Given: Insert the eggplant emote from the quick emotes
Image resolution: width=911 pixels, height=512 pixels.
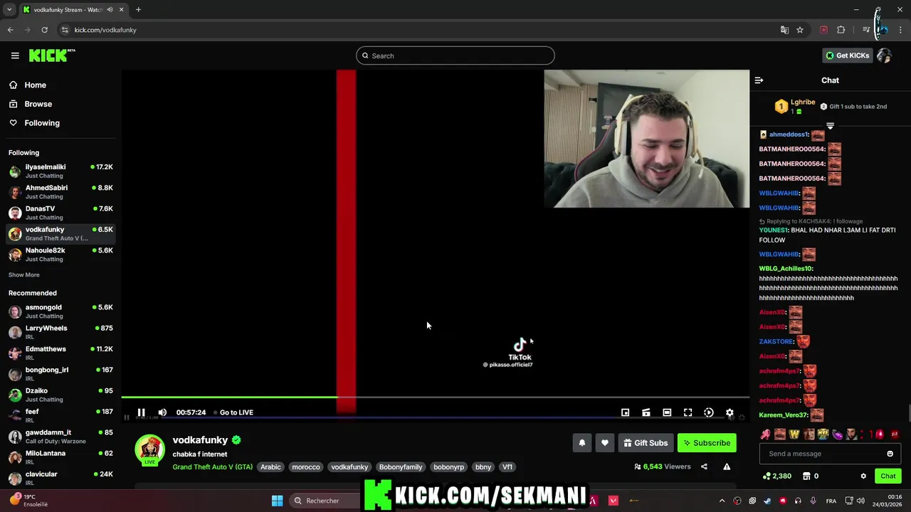Looking at the screenshot, I should pos(837,434).
